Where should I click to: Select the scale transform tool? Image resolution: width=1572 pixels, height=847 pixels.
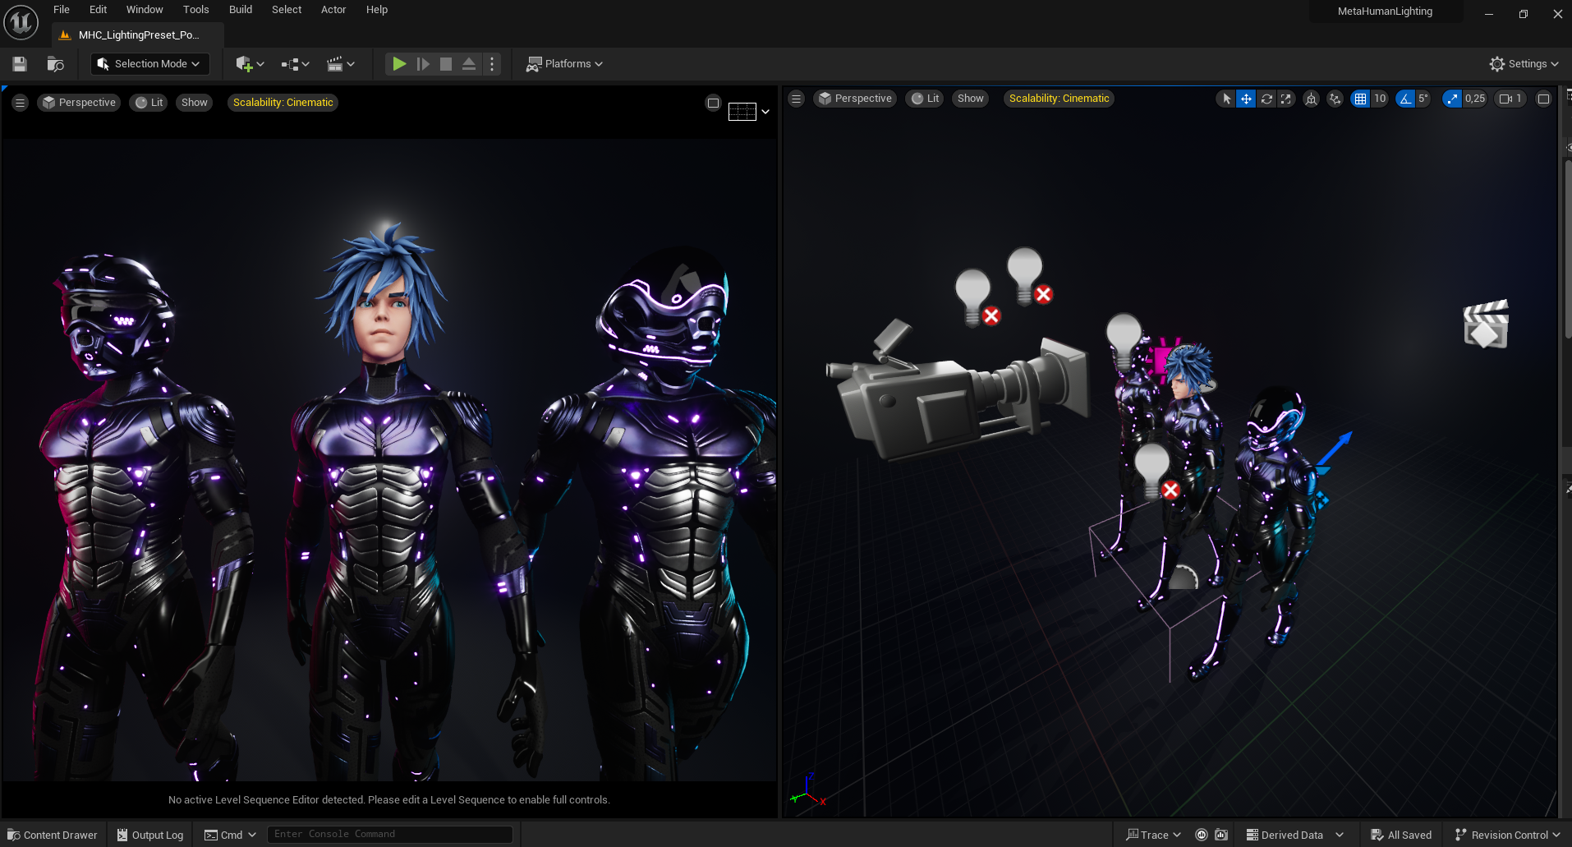click(x=1286, y=99)
